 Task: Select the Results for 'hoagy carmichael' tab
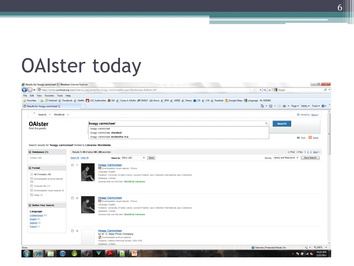click(52, 106)
